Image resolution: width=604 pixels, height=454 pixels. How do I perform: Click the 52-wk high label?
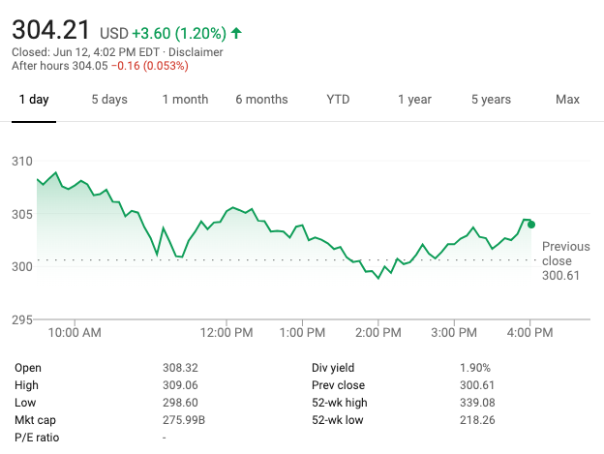coord(340,403)
